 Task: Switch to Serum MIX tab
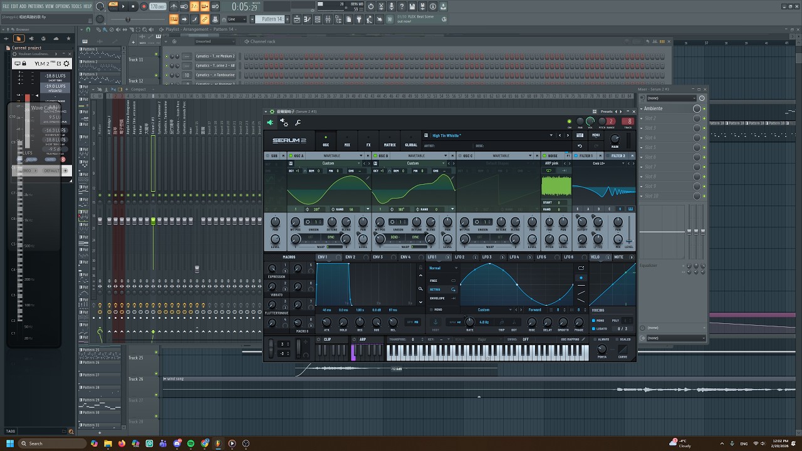(x=347, y=141)
